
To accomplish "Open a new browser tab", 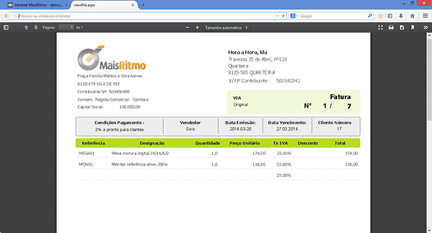I will point(143,5).
